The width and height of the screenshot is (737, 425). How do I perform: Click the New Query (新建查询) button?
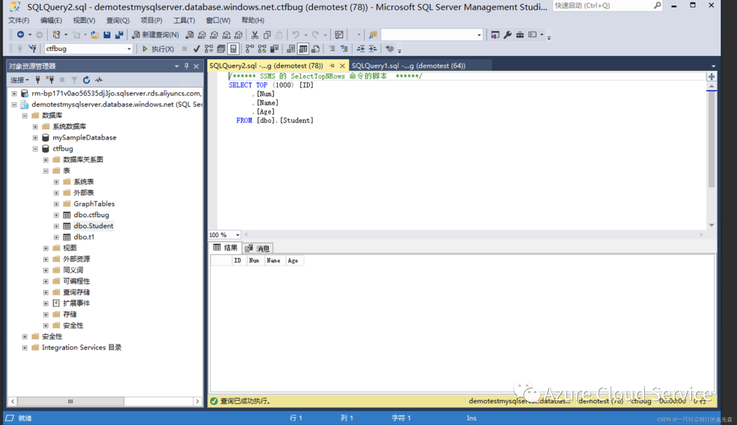point(155,35)
